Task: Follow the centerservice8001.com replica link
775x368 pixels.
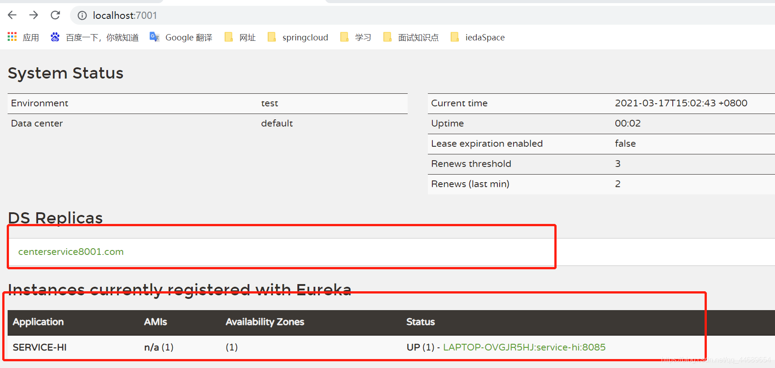Action: pos(71,252)
